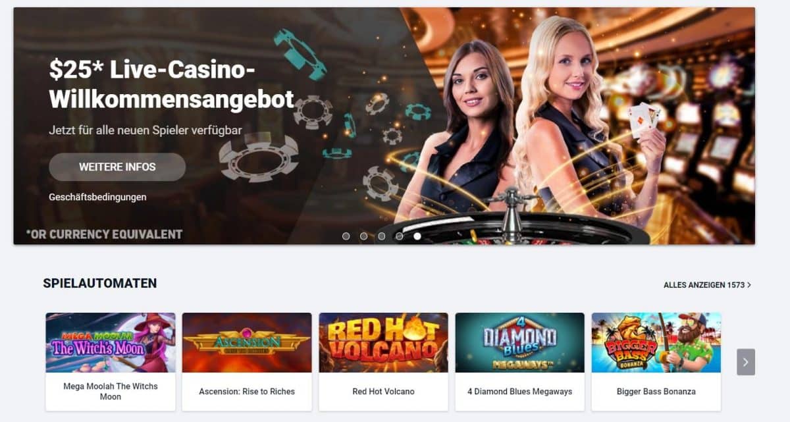Click the chevron beside ALLES ANZEIGEN

(749, 285)
